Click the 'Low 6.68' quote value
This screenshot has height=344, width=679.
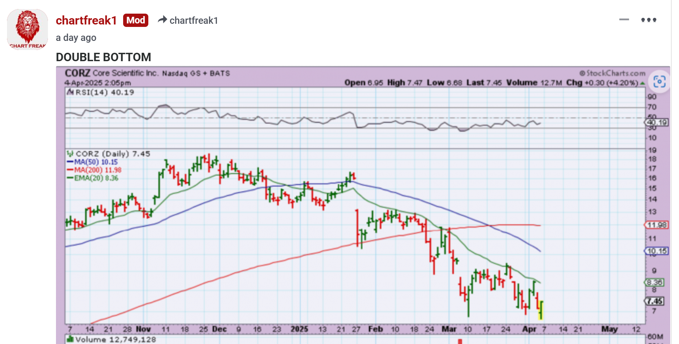[444, 83]
